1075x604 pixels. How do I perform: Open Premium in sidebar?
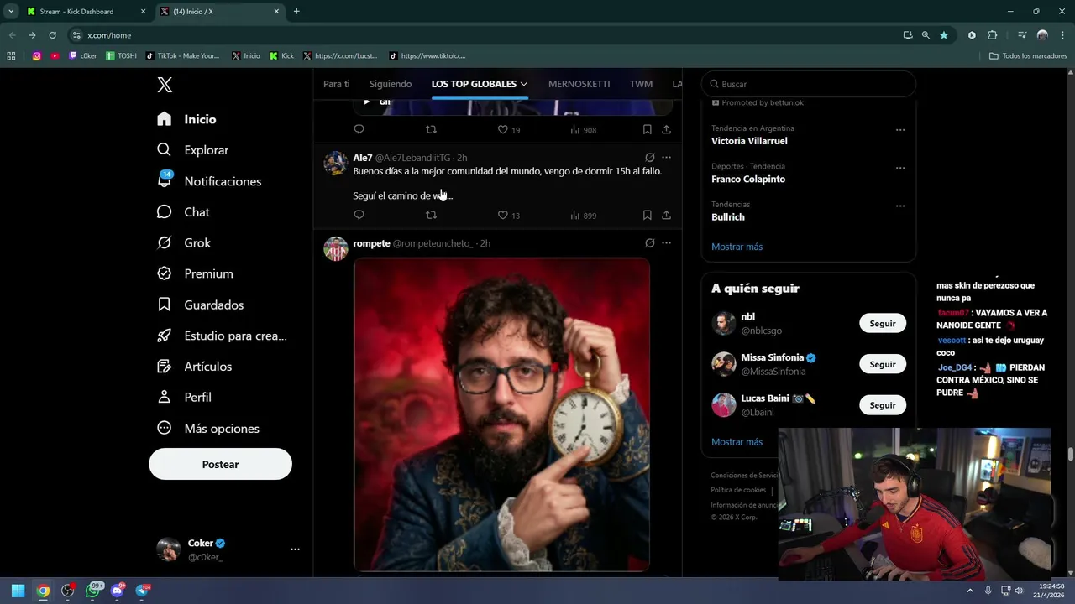pyautogui.click(x=195, y=273)
